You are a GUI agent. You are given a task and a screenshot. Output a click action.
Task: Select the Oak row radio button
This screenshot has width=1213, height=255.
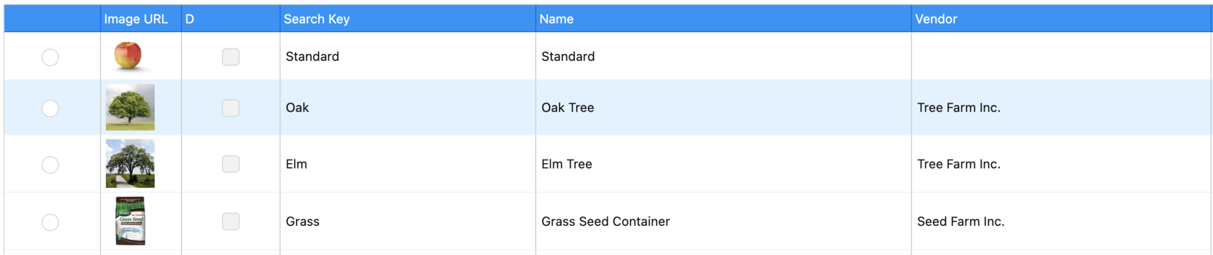tap(50, 109)
